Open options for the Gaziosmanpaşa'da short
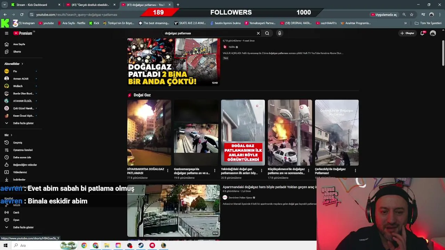This screenshot has width=445, height=250. [215, 170]
